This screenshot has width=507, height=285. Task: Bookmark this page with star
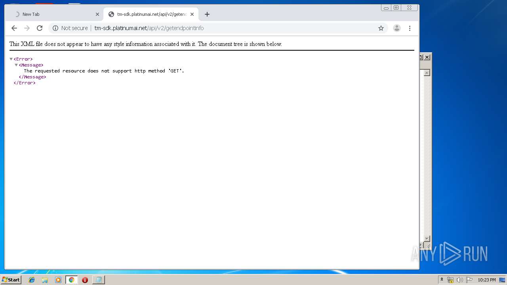tap(381, 28)
